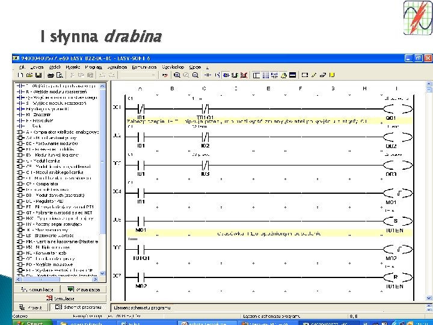Click the Save diskette icon
This screenshot has width=433, height=325.
point(38,75)
